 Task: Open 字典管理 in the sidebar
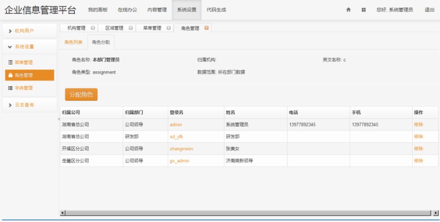(29, 88)
